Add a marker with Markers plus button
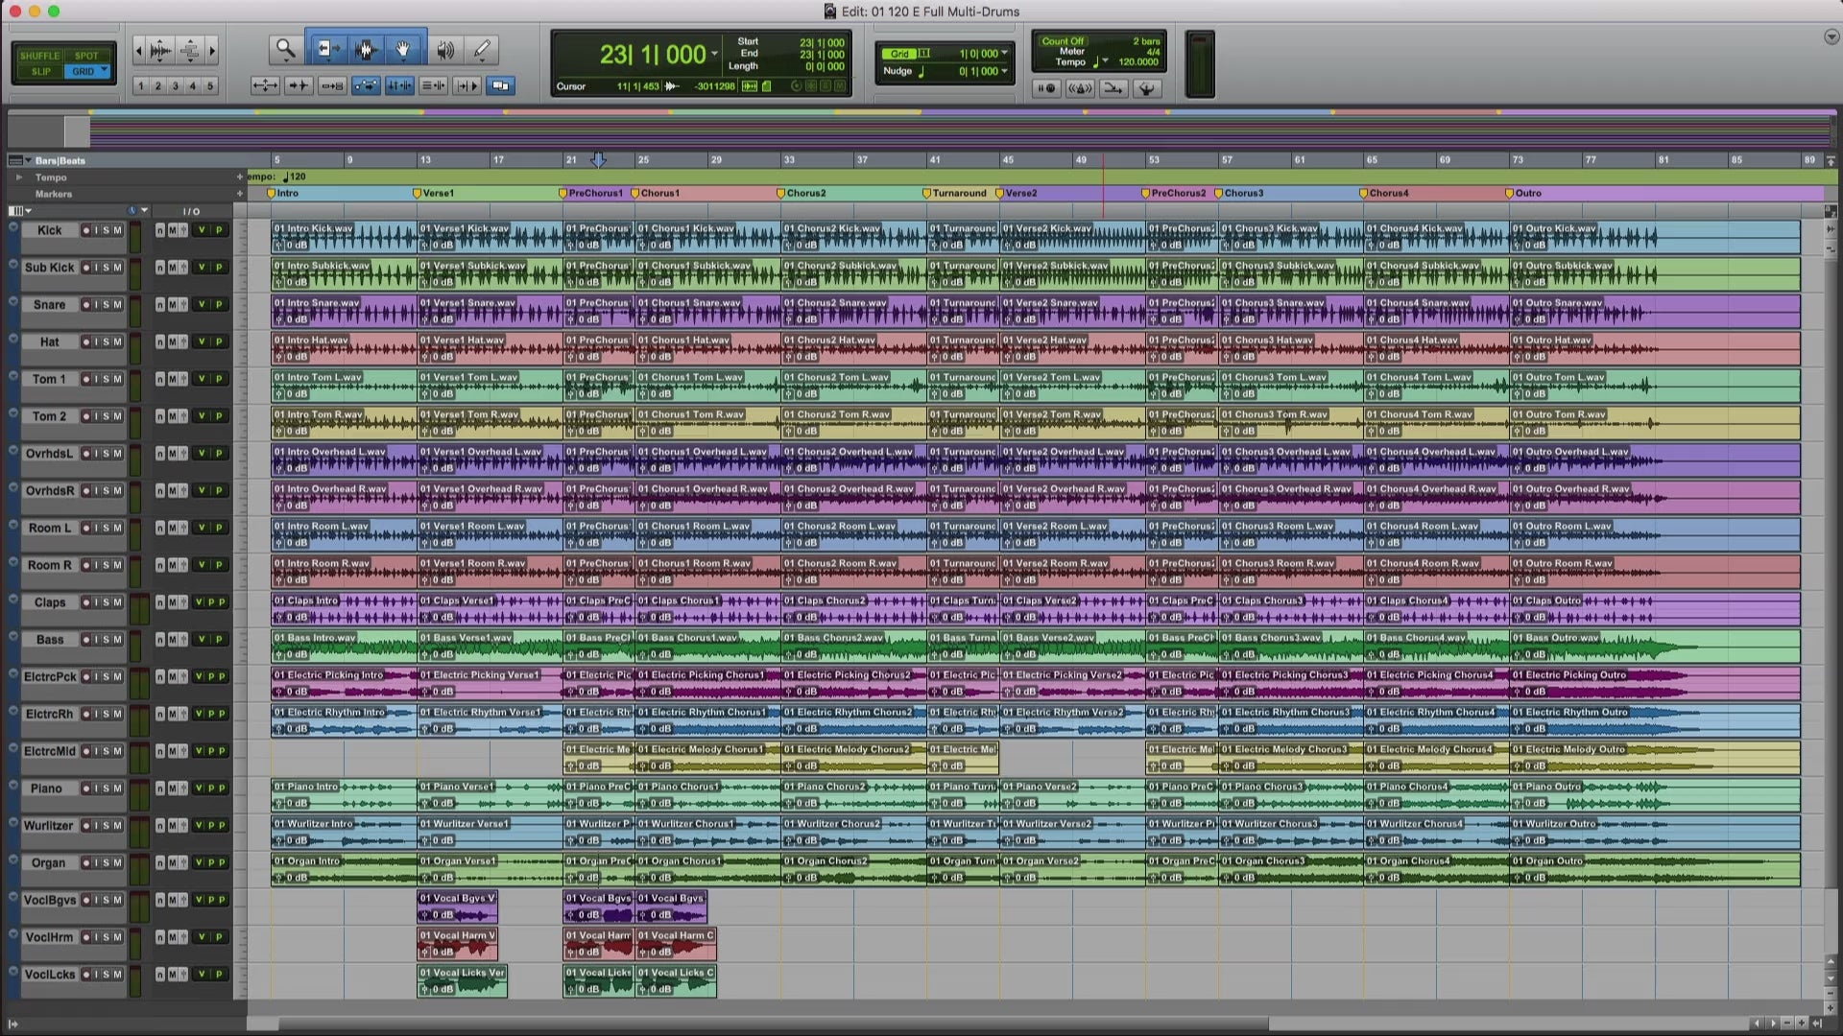Screen dimensions: 1843x1036 240,194
